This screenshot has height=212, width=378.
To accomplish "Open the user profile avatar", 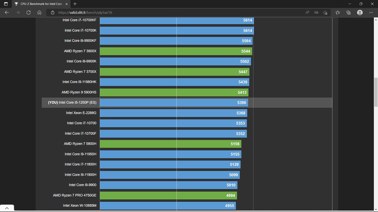I will [360, 12].
